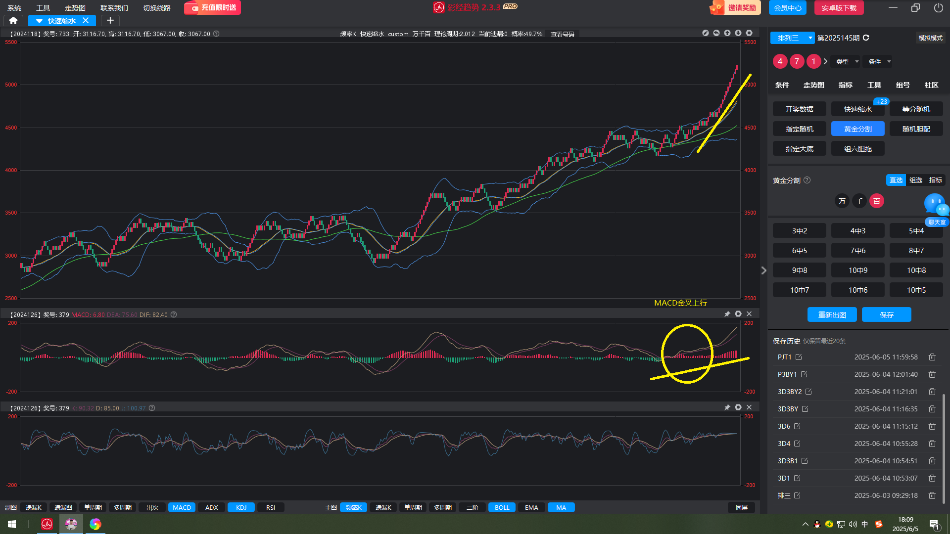Switch to the 社区 tab in right panel
The height and width of the screenshot is (534, 950).
tap(932, 85)
